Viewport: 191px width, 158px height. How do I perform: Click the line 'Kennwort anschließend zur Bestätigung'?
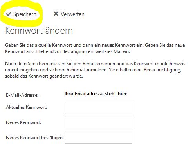tap(67, 51)
